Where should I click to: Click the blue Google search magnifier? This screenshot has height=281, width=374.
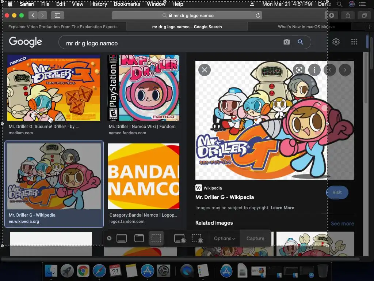coord(300,42)
